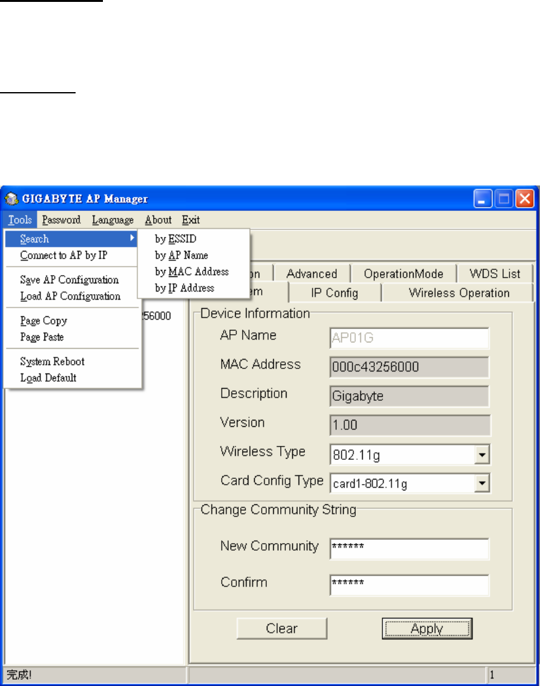
Task: Close the AP Manager window
Action: (x=525, y=199)
